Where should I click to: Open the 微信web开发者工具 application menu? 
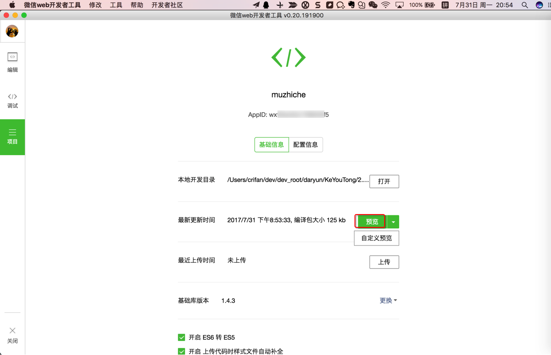tap(52, 5)
